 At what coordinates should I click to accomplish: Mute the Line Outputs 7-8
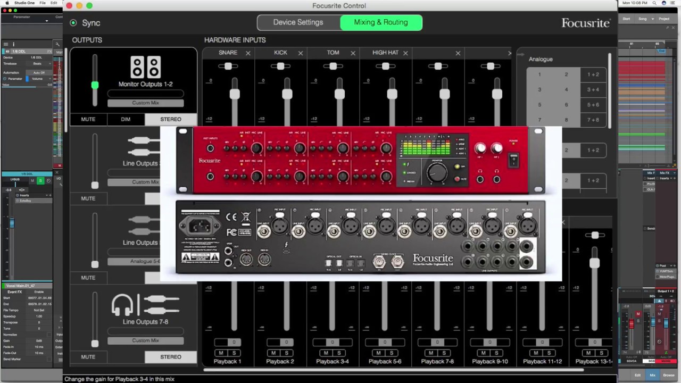click(88, 357)
